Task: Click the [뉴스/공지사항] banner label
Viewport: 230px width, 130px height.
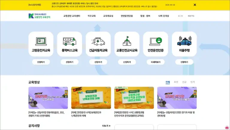Action: click(35, 5)
